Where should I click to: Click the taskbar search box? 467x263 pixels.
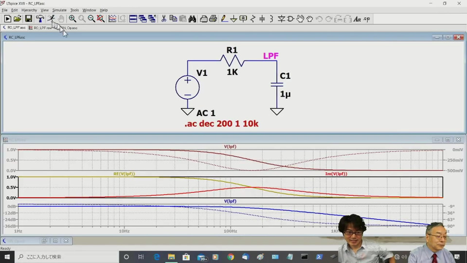[66, 257]
